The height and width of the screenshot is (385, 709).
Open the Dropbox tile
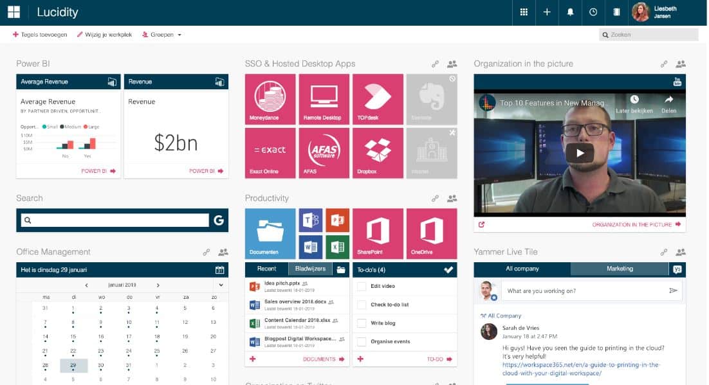[378, 152]
